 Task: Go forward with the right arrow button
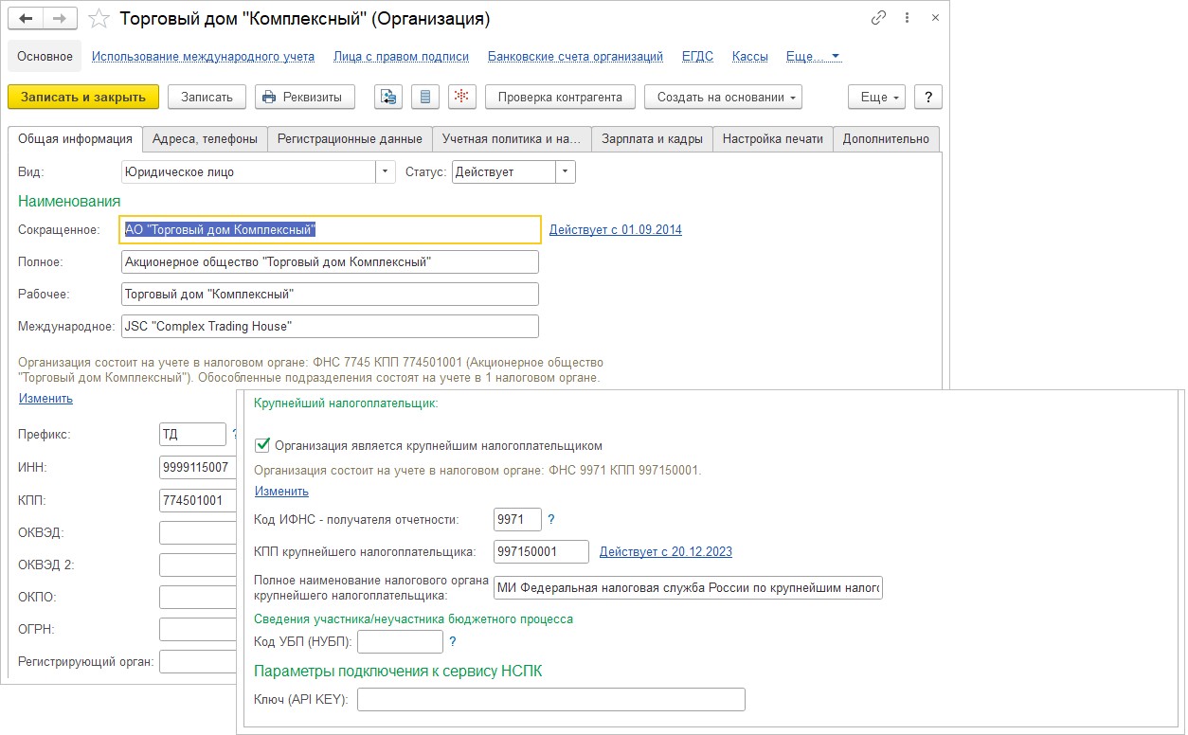(x=61, y=19)
